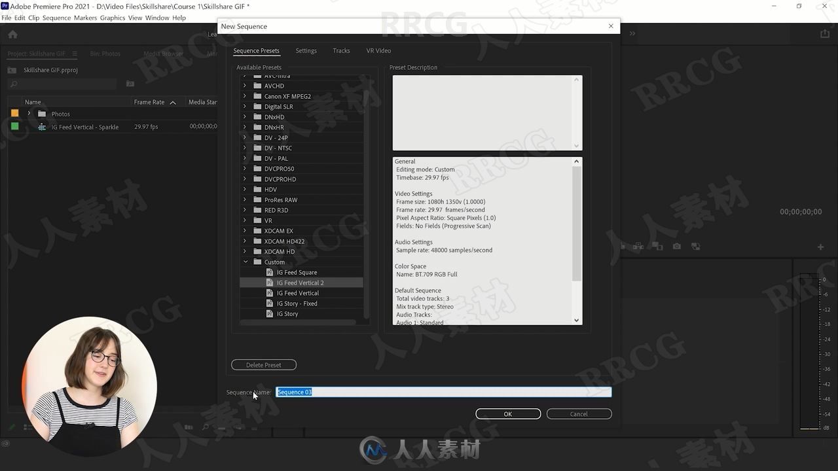Toggle Frame Rate column sort arrow

[x=173, y=102]
